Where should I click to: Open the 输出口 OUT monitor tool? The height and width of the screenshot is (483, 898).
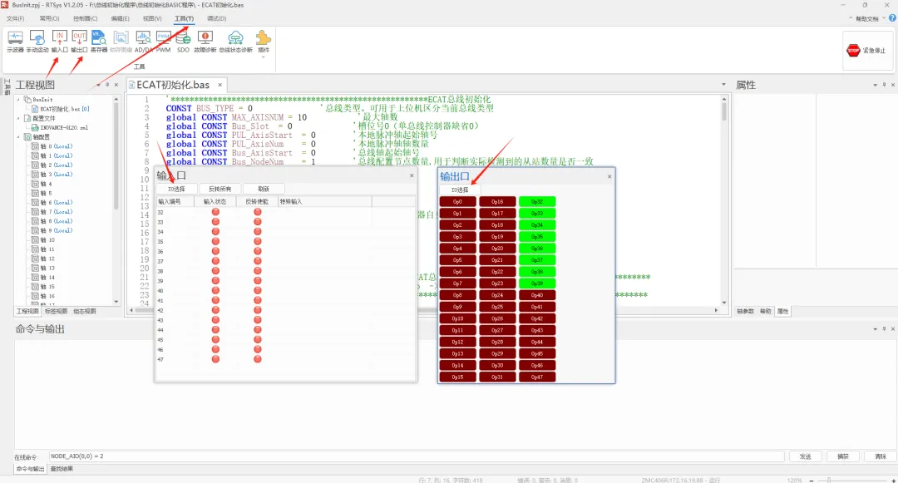click(x=79, y=42)
